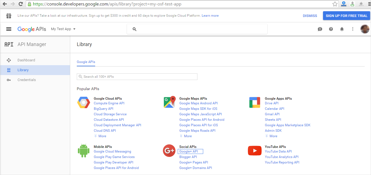Click the Google Maps pin icon
This screenshot has height=175, width=371.
(169, 102)
